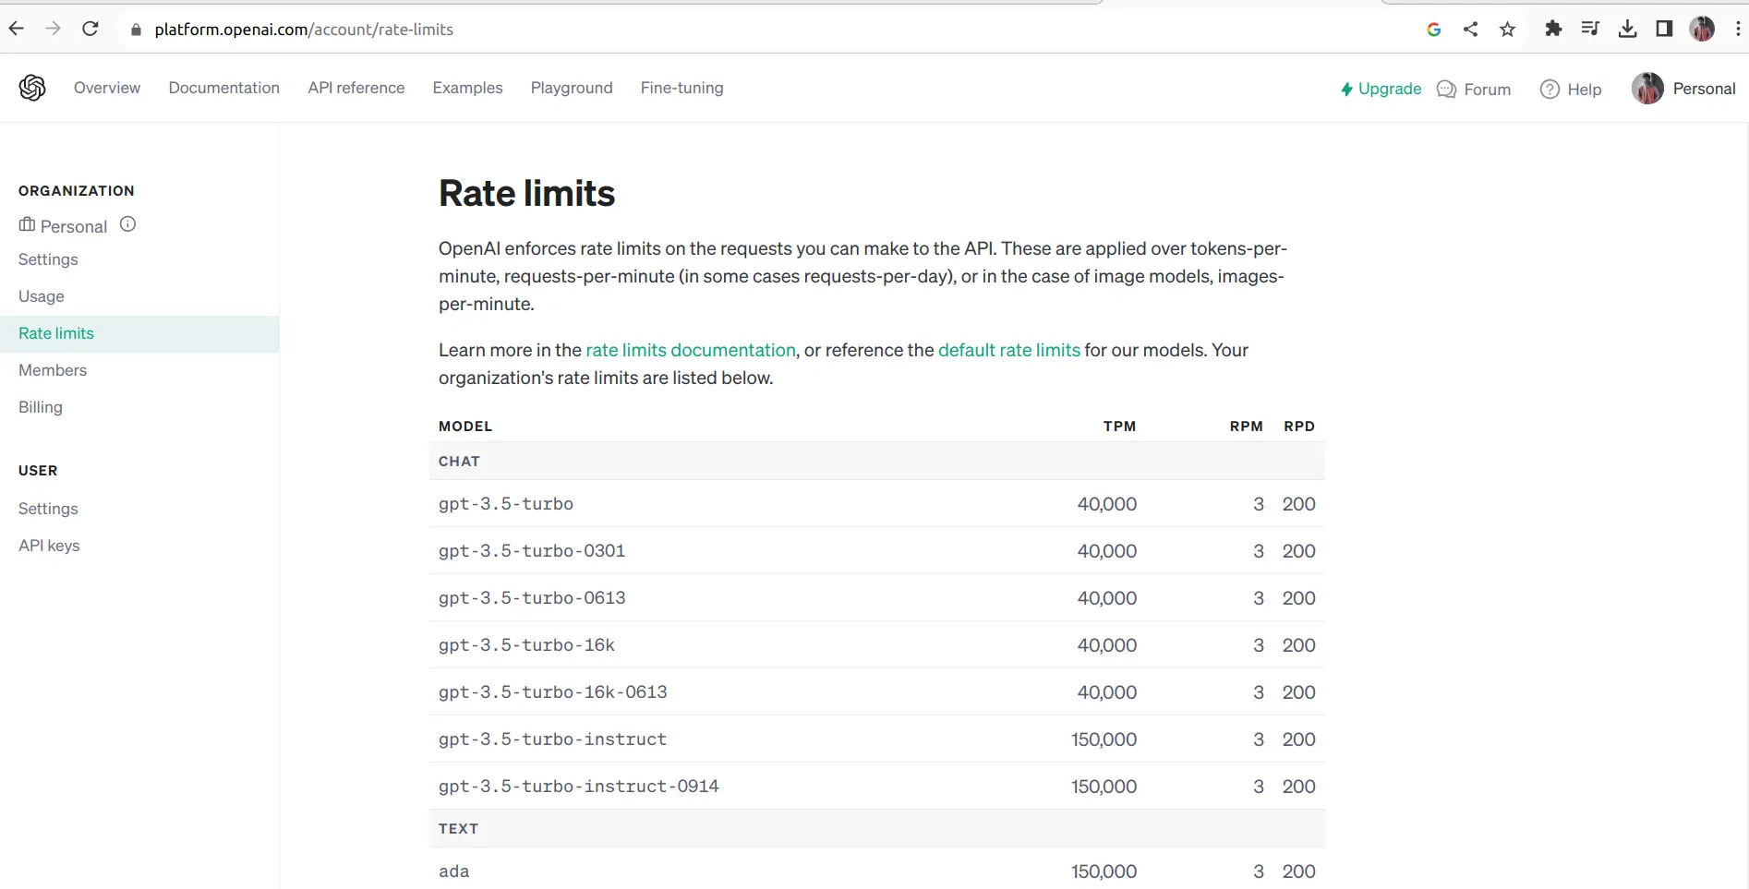Click the 40,000 TPM value for gpt-3.5-turbo
The height and width of the screenshot is (889, 1749).
click(1107, 504)
